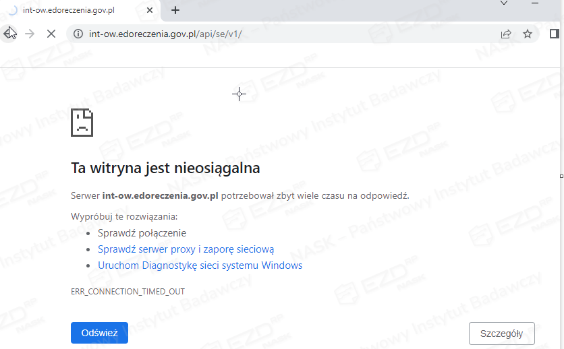This screenshot has width=564, height=349.
Task: Click the sad page error icon
Action: (82, 123)
